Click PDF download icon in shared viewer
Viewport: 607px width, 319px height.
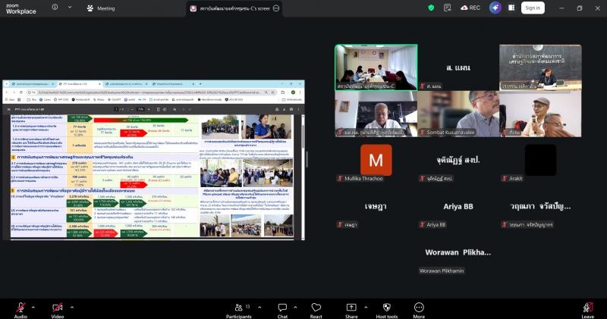284,109
